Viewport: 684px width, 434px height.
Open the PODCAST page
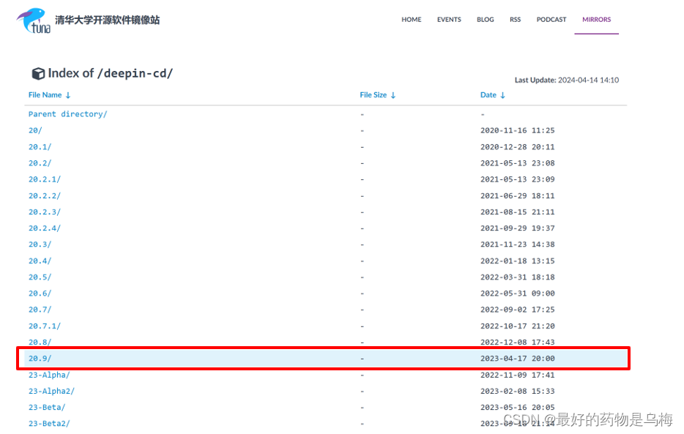point(551,20)
